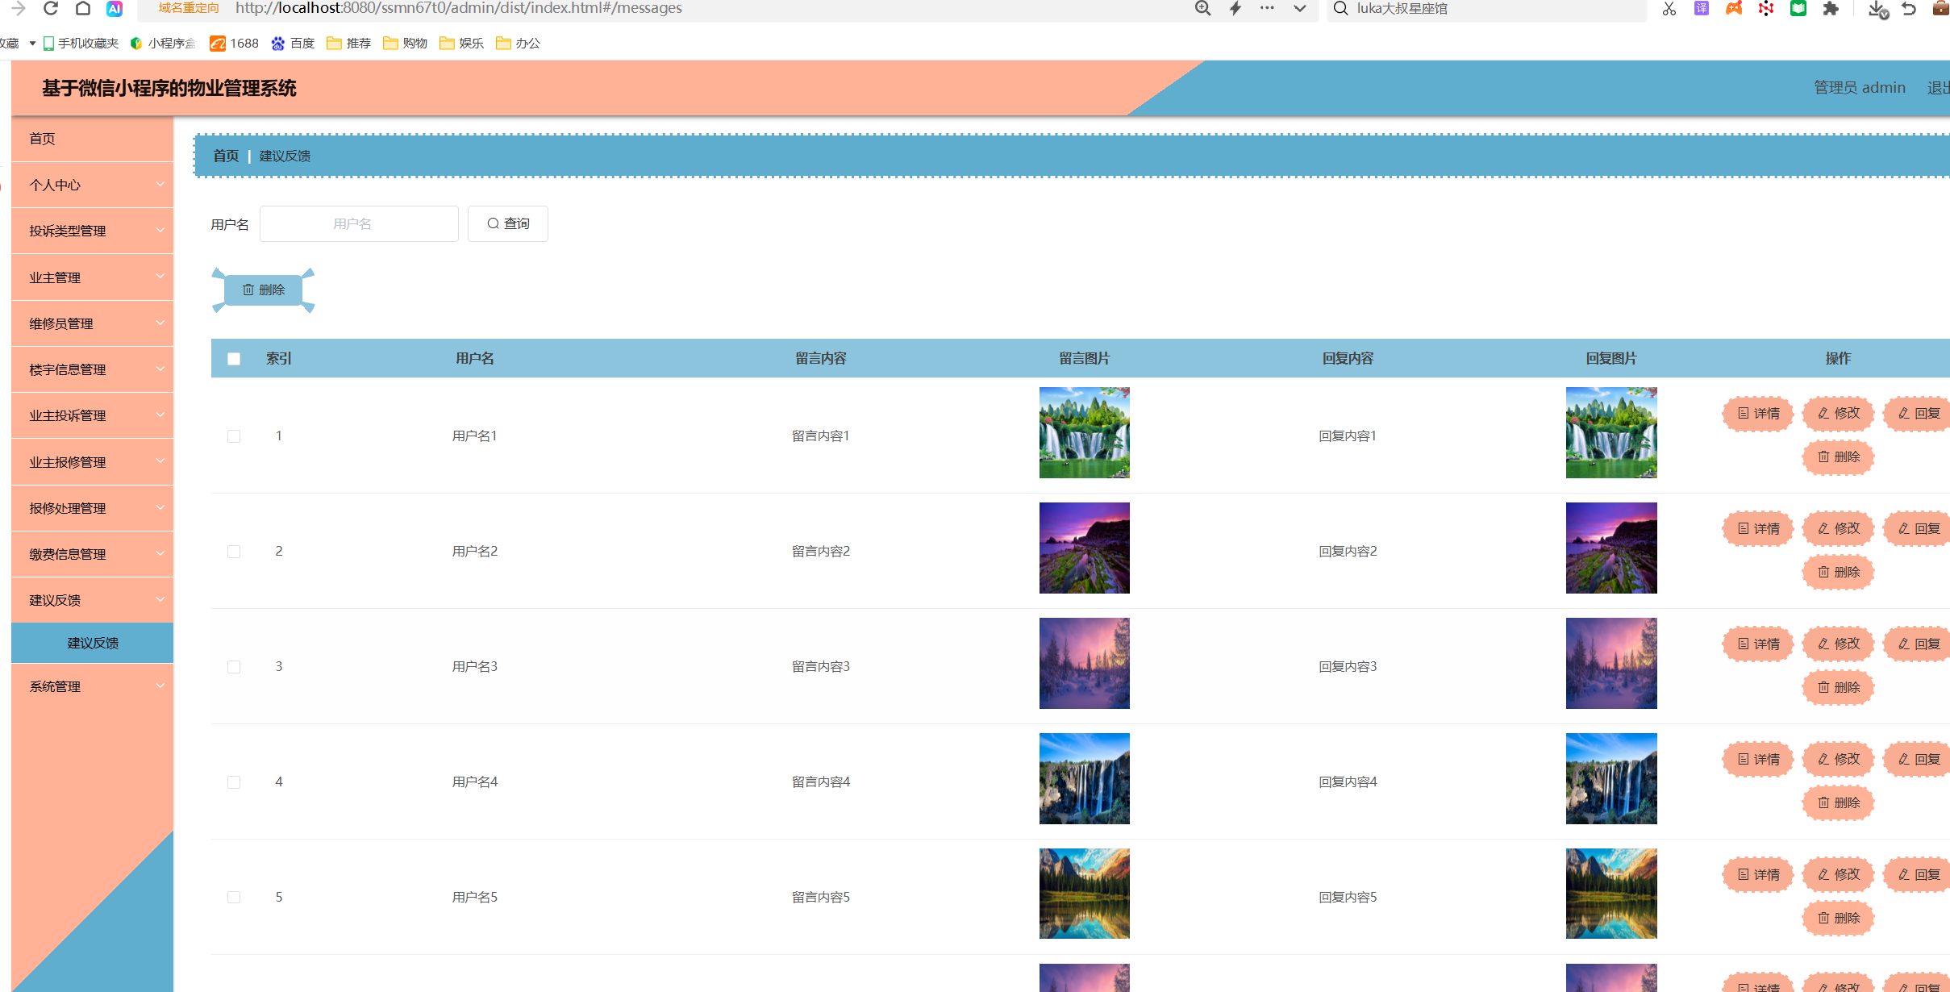Expand the 个人中心 sidebar menu
Screen dimensions: 1950x992
tap(93, 185)
